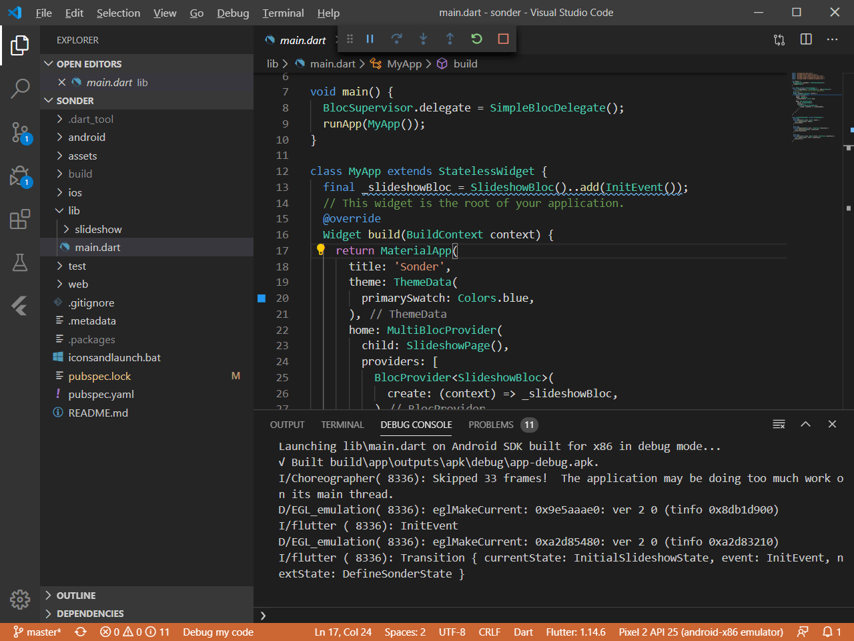Image resolution: width=854 pixels, height=641 pixels.
Task: Click the Step Over debug icon
Action: point(396,39)
